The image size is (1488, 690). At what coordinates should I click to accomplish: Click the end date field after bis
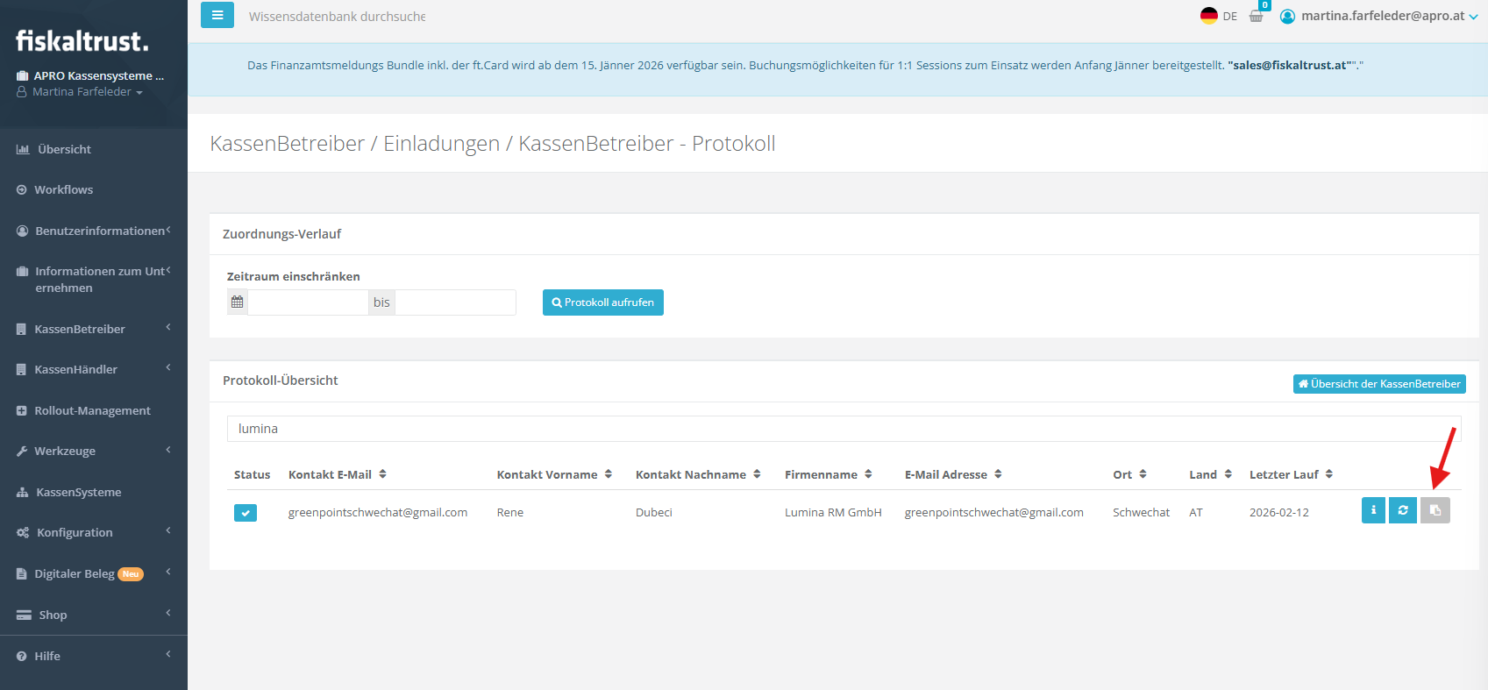(x=455, y=302)
